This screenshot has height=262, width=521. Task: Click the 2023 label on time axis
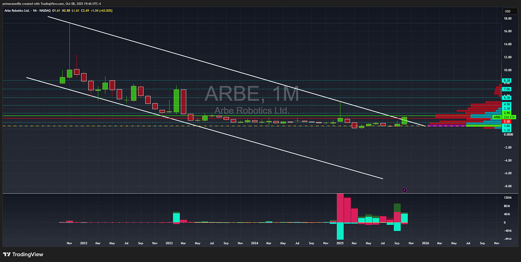pyautogui.click(x=169, y=243)
